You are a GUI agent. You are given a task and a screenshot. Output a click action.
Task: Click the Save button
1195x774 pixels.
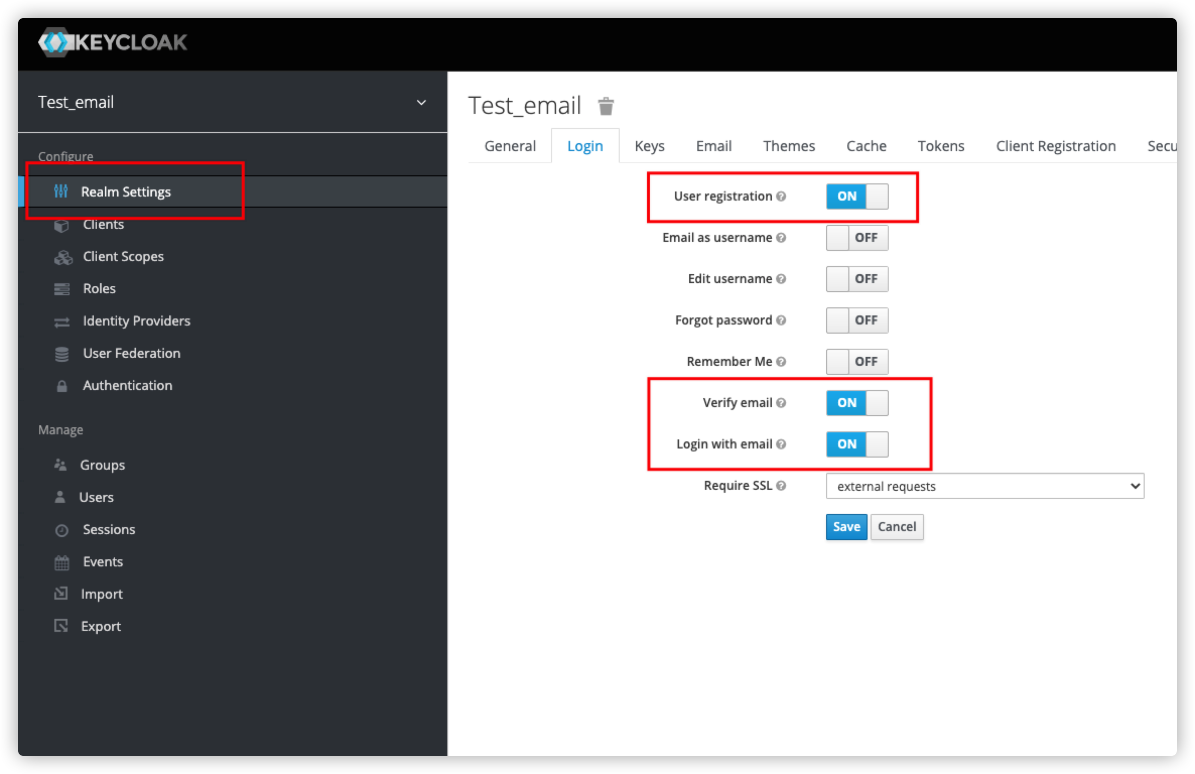(x=846, y=527)
